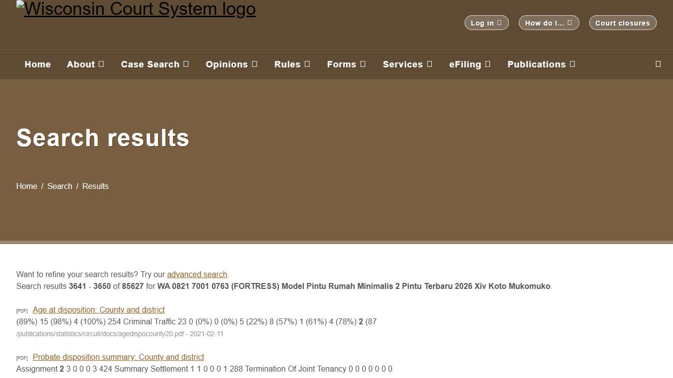Open the Publications dropdown
The width and height of the screenshot is (673, 378).
click(x=541, y=64)
